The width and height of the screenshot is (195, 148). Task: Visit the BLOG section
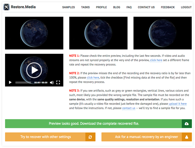(x=117, y=7)
